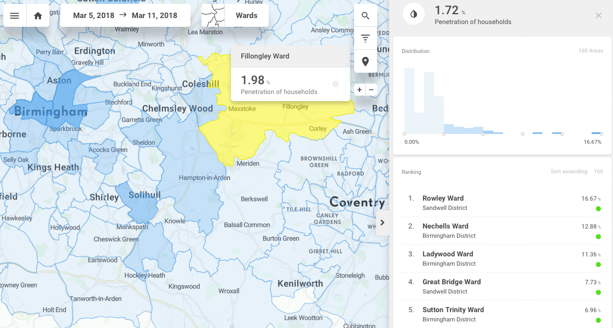Zoom in on the map with the plus control

[358, 90]
